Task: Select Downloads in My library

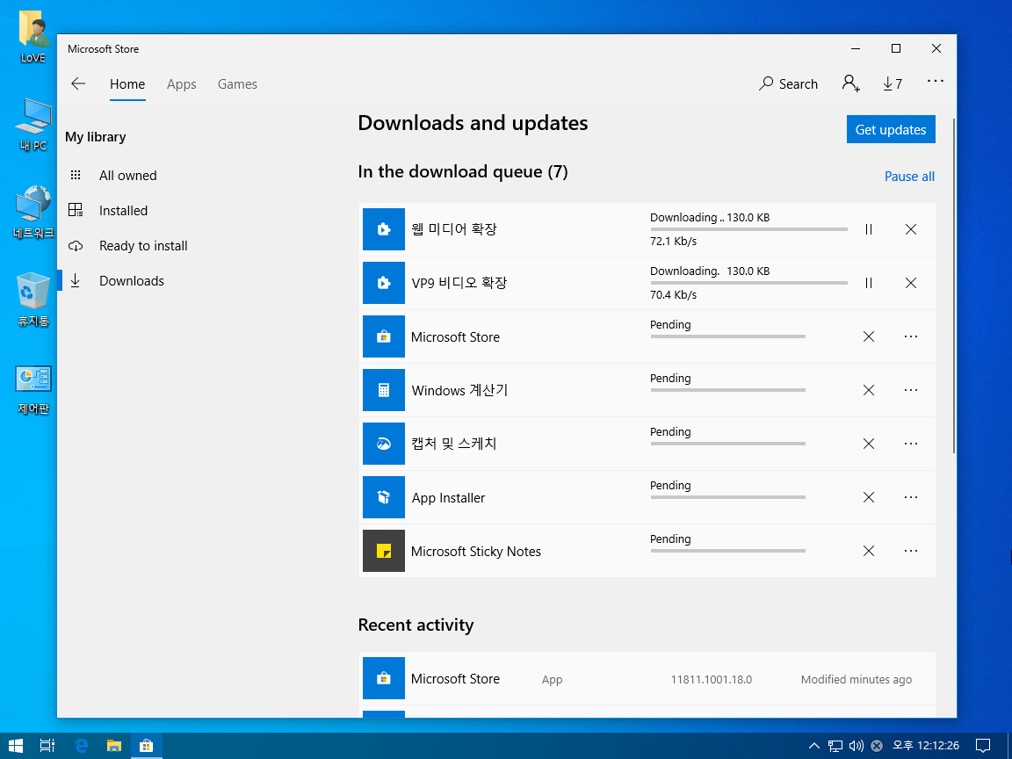Action: click(x=131, y=281)
